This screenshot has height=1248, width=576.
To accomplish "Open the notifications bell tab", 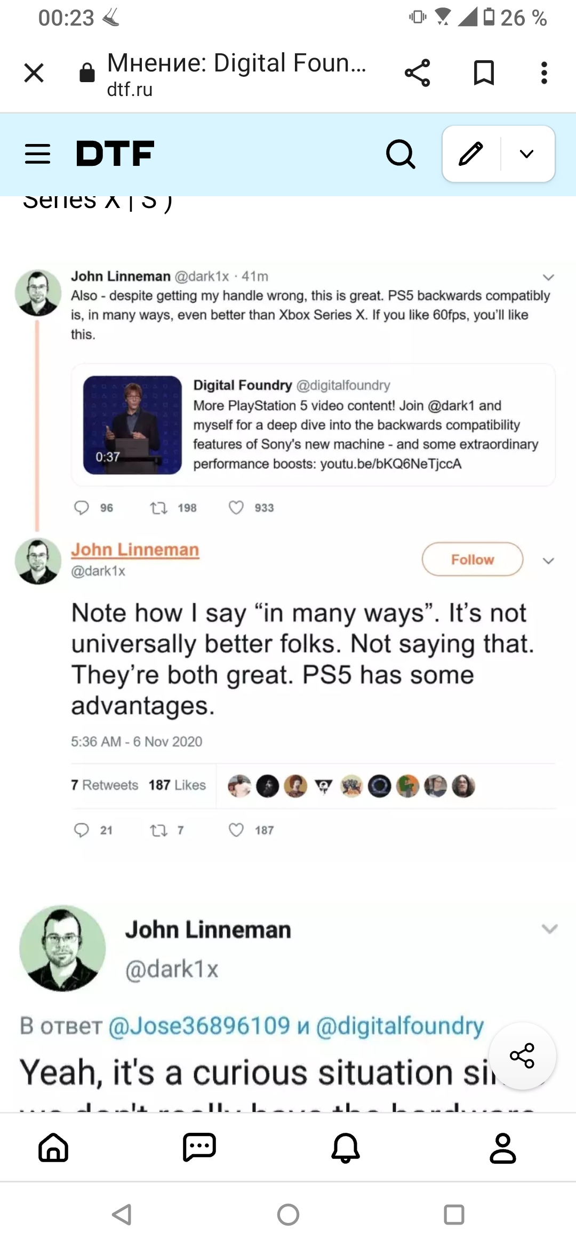I will pyautogui.click(x=346, y=1147).
